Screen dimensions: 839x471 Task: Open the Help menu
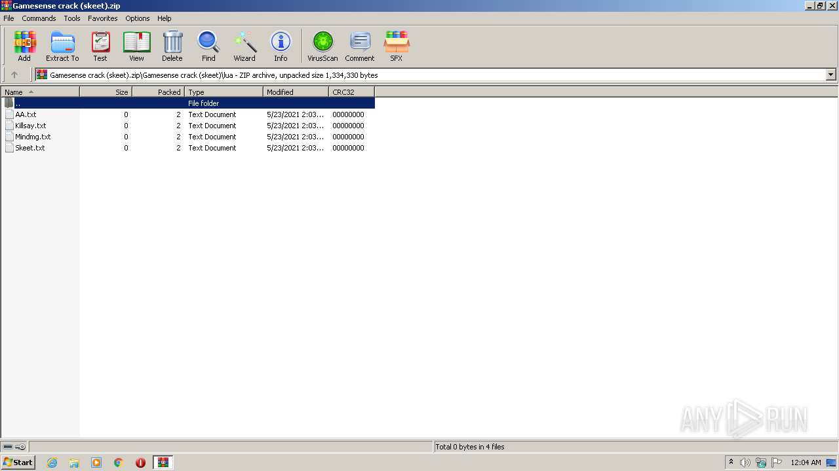coord(165,18)
